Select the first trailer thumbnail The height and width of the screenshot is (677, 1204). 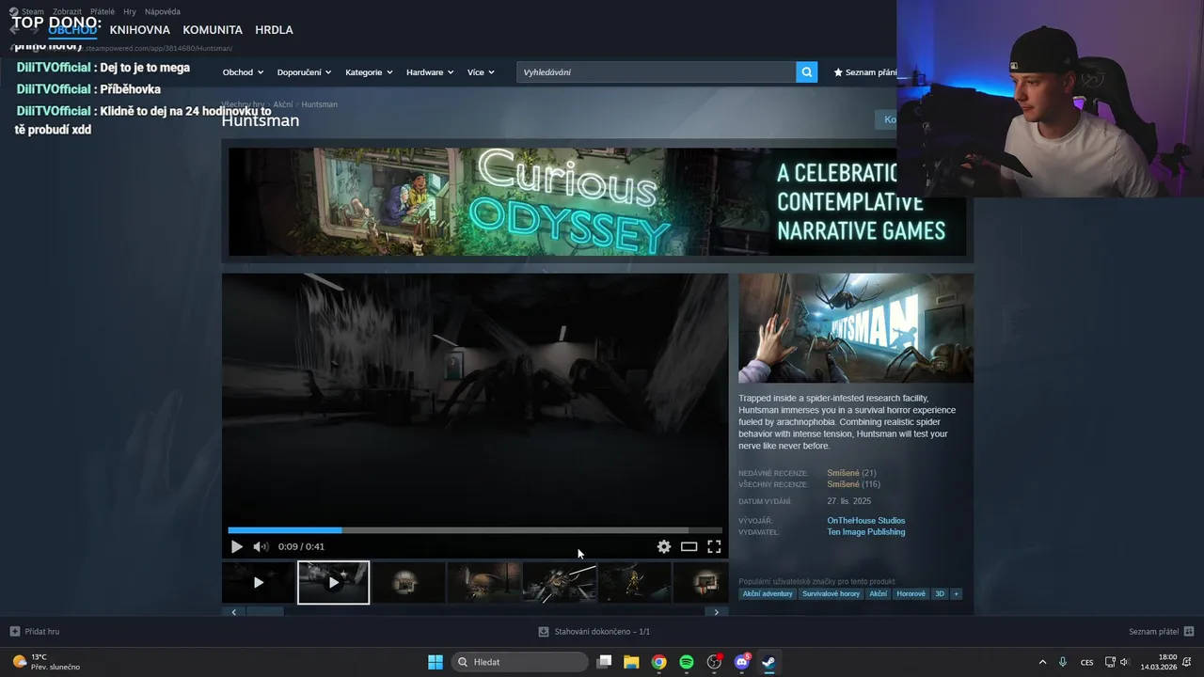point(259,583)
